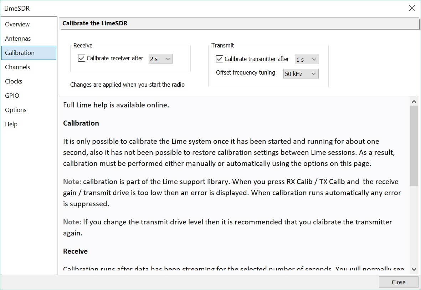Expand Offset frequency tuning 50 kHz dropdown
This screenshot has height=290, width=421.
pos(301,73)
